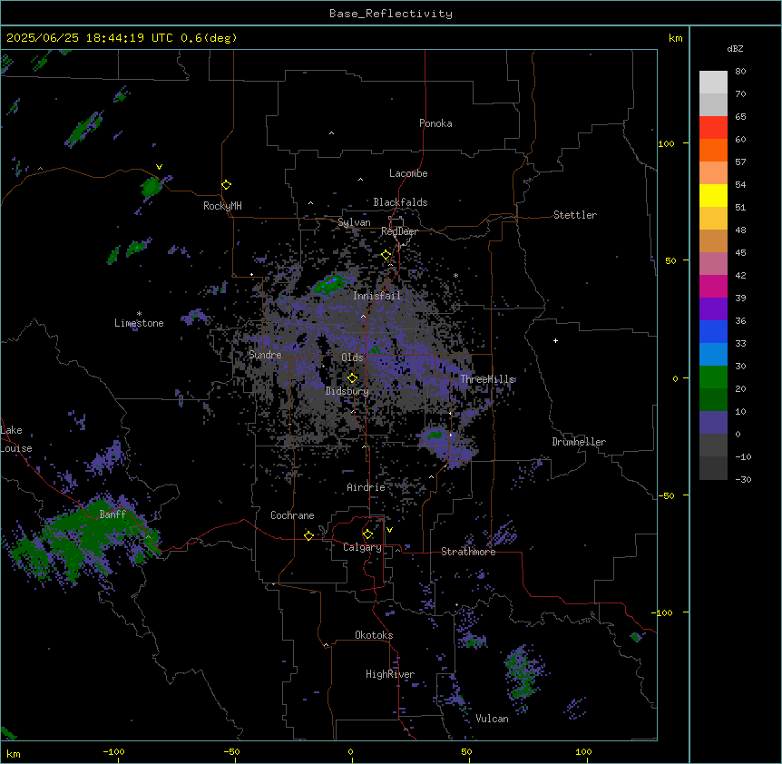Select the bright green swatch below 30 in legend
The height and width of the screenshot is (764, 782).
(713, 377)
